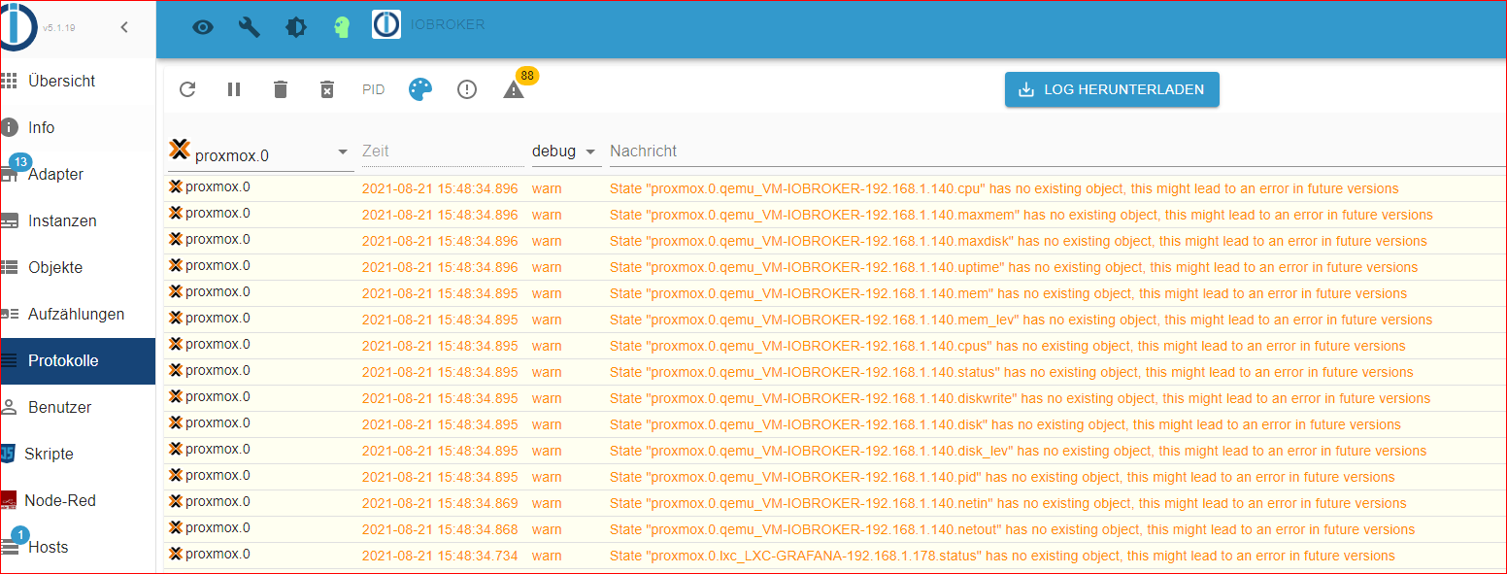Open the Instanzen page
The height and width of the screenshot is (574, 1507).
(x=78, y=220)
